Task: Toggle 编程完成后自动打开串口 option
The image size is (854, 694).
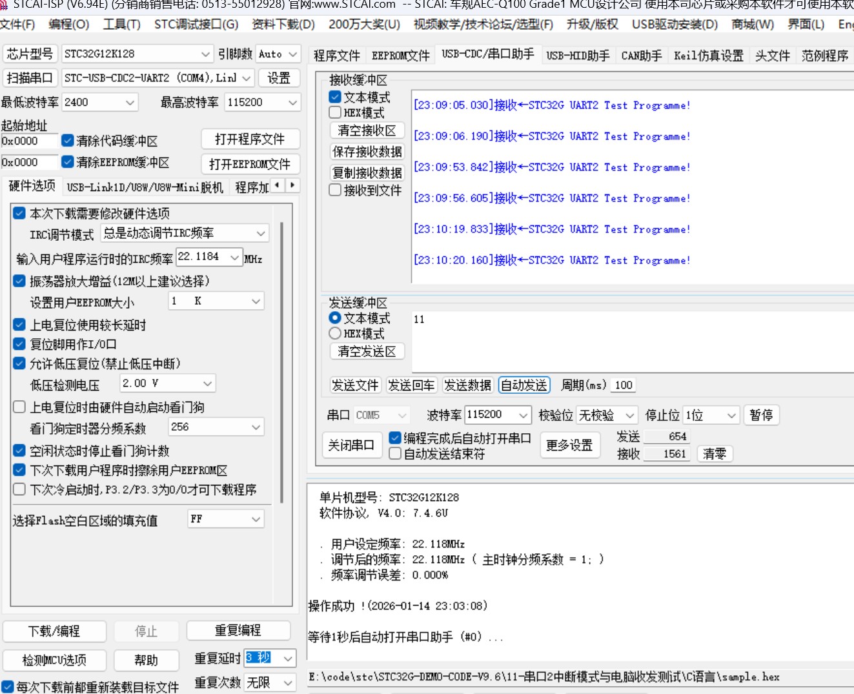Action: 394,437
